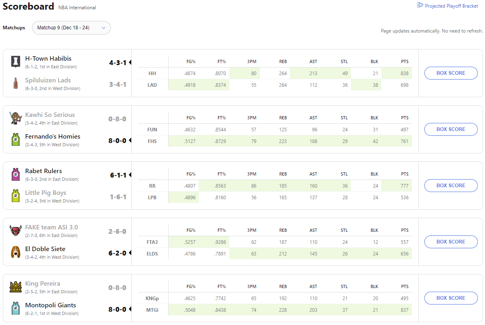Open box score for H-Town Habibis matchup
The width and height of the screenshot is (485, 325).
[450, 73]
